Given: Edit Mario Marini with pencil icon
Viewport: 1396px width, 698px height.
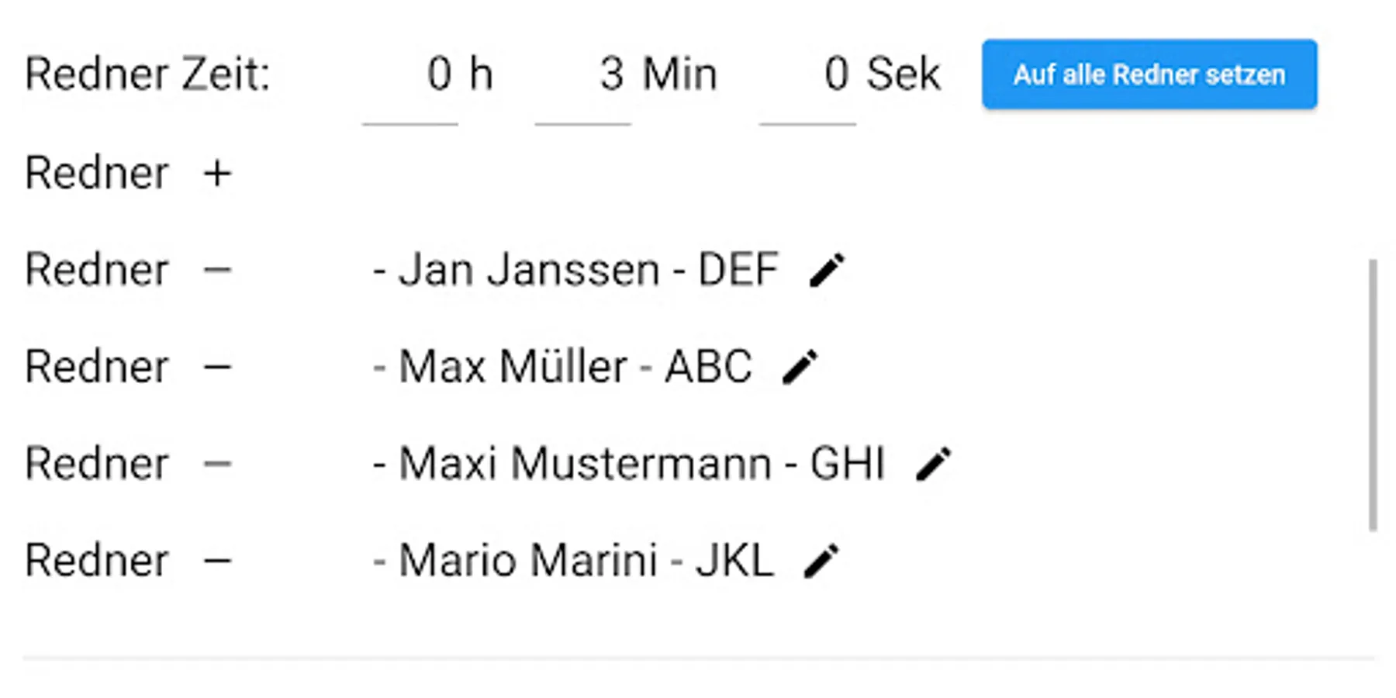Looking at the screenshot, I should [821, 561].
